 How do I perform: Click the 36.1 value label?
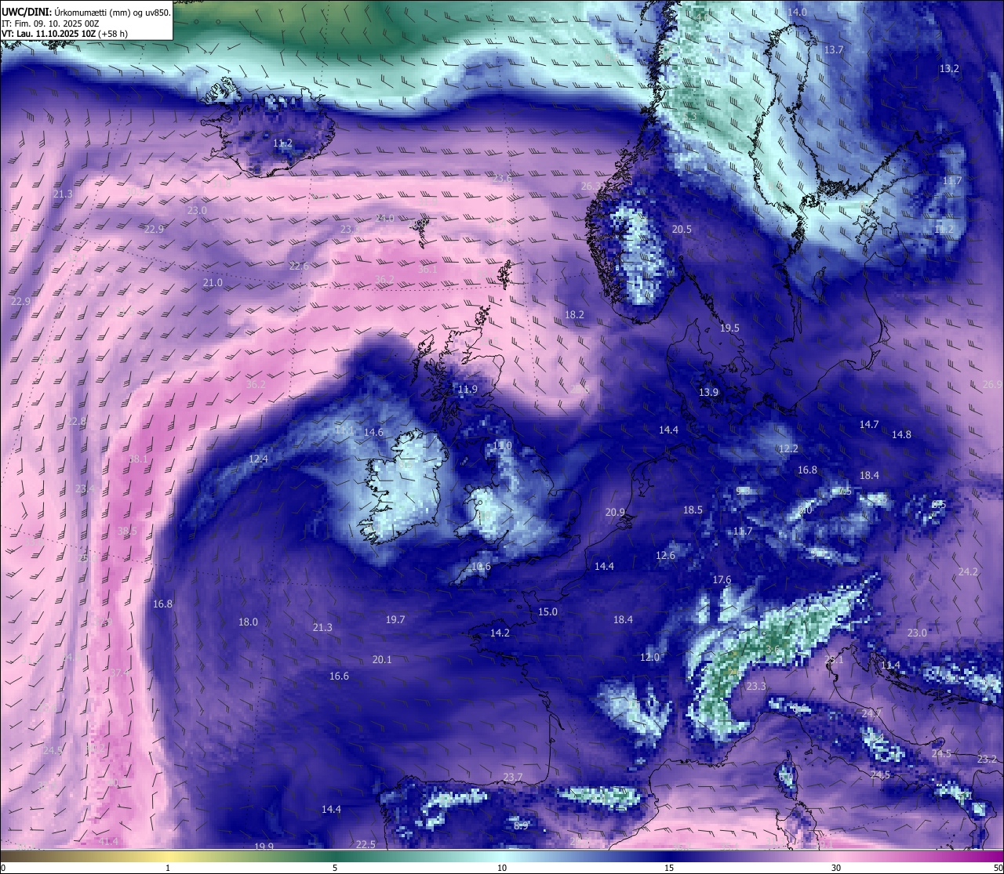(427, 269)
